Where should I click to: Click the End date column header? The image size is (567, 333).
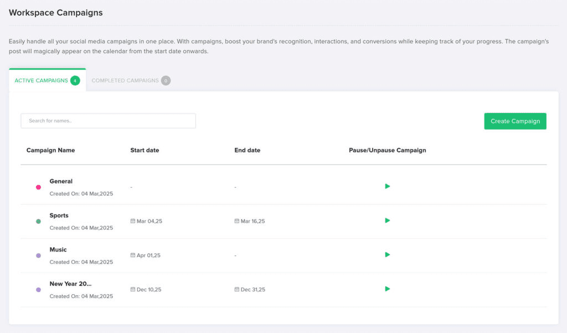pyautogui.click(x=248, y=150)
